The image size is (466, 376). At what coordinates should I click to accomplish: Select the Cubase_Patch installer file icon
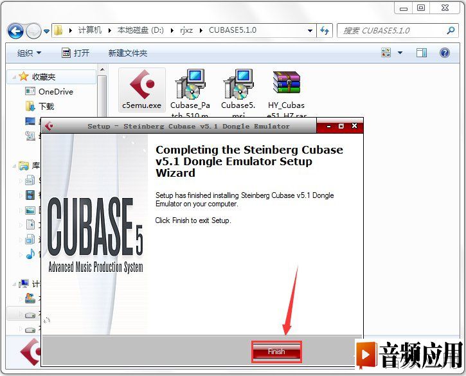point(190,84)
